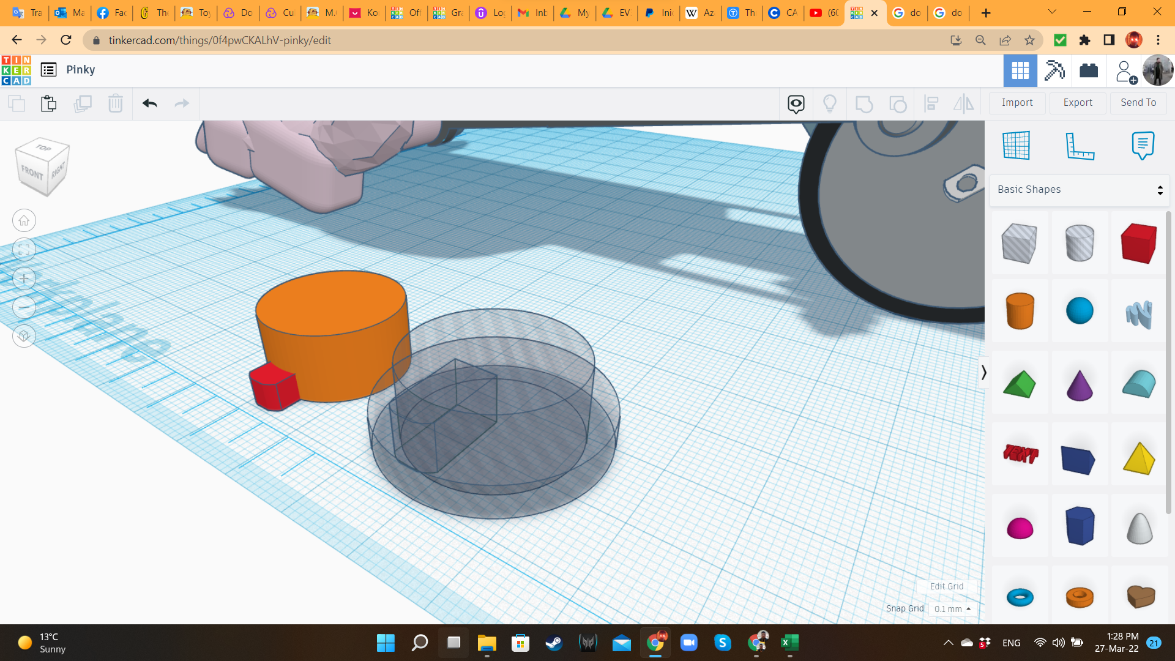Click the Edit Grid button

coord(946,586)
